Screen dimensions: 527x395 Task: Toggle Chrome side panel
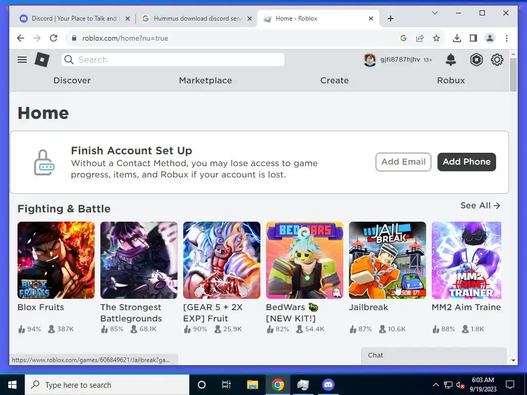point(473,38)
